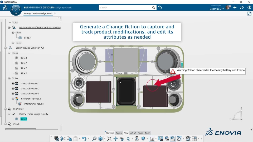Open Help question mark icon
253x142 pixels.
[x=249, y=7]
